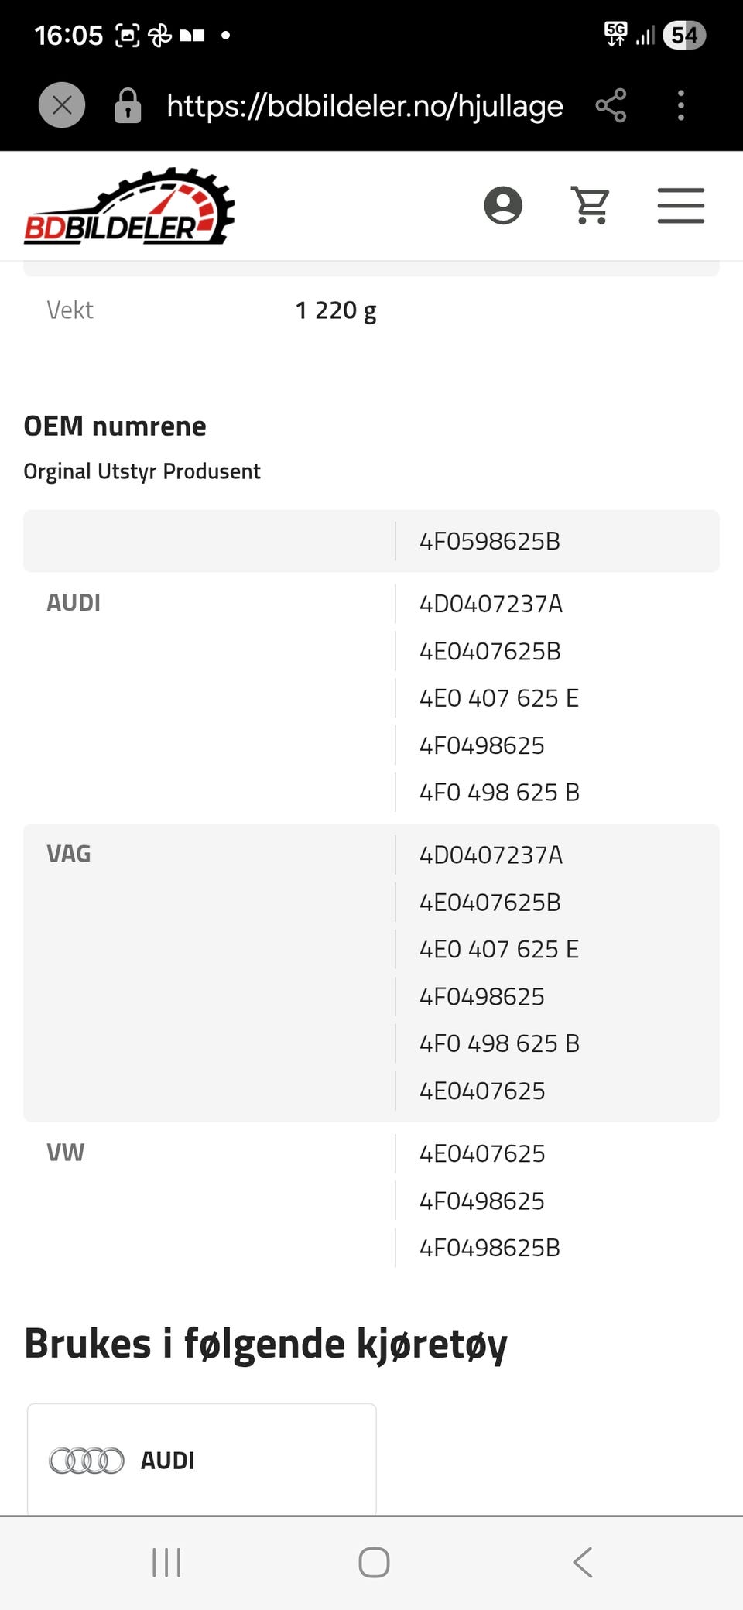
Task: Tap the site security lock icon
Action: tap(128, 105)
